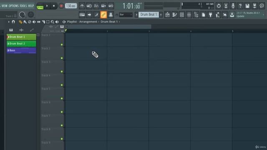Toggle the 3-2-1 countdown before recording
The image size is (267, 150).
click(96, 6)
